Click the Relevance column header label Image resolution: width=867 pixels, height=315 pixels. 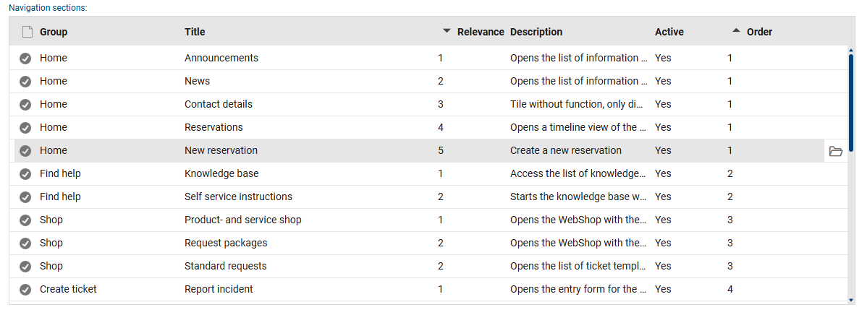481,32
